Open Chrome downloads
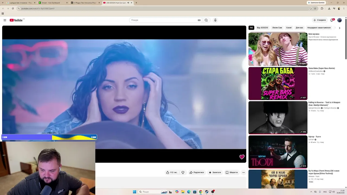The image size is (347, 195). (329, 8)
